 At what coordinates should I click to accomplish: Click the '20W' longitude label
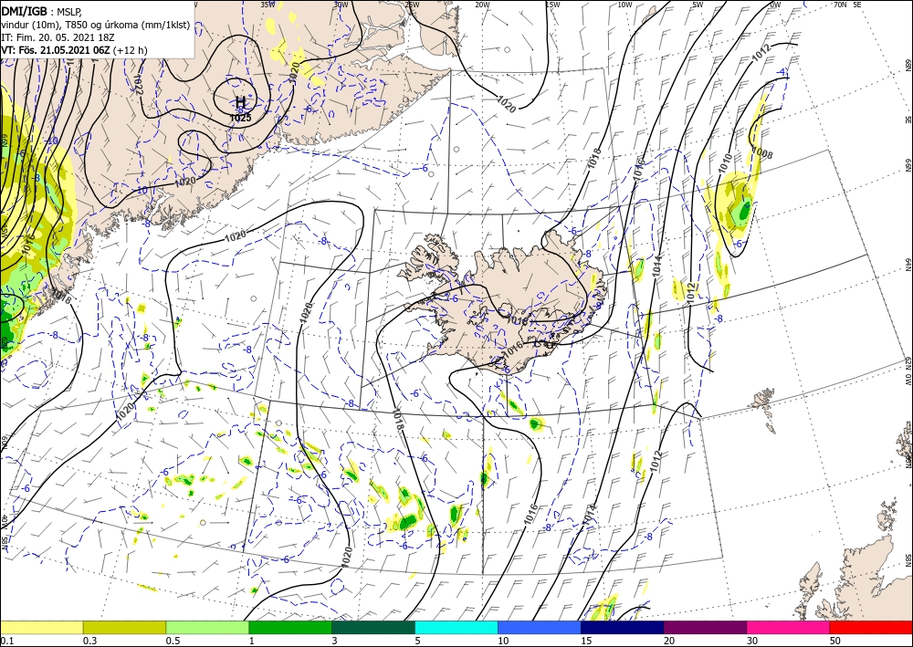pos(481,5)
